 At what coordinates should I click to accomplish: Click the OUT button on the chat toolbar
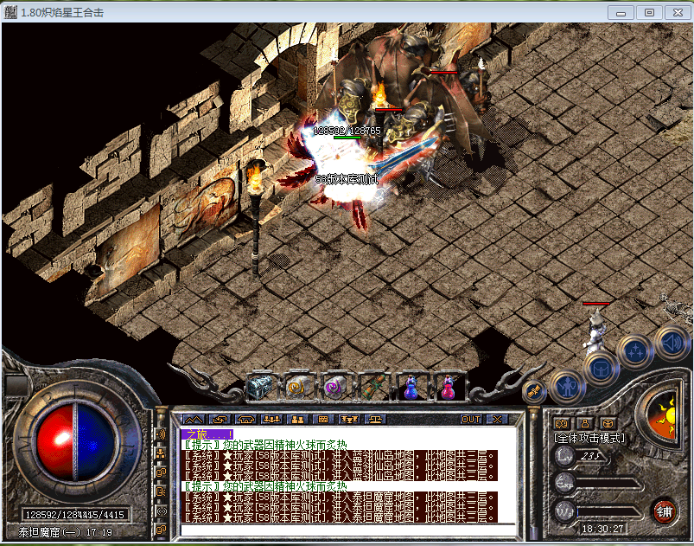click(471, 420)
